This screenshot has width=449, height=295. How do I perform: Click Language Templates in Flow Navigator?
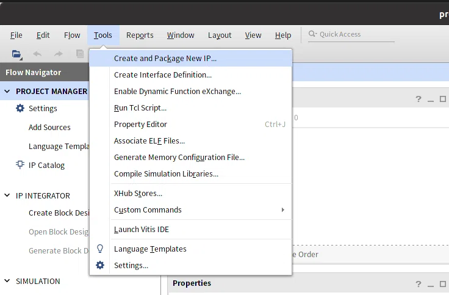click(59, 146)
